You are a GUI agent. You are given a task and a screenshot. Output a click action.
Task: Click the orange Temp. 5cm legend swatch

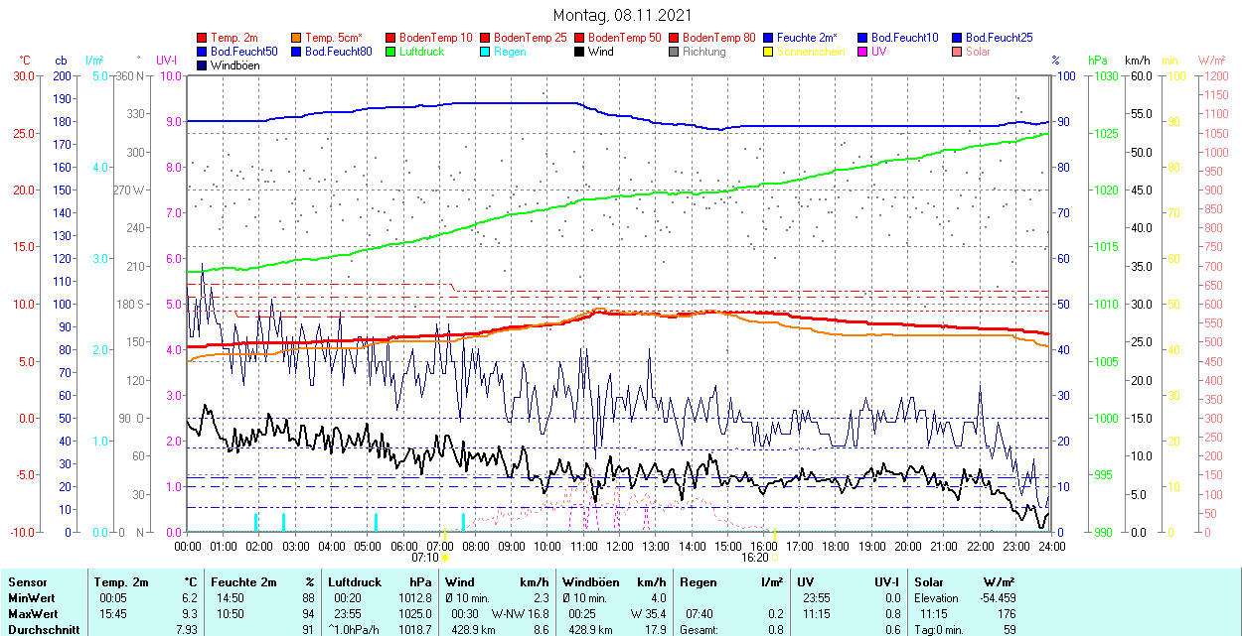pyautogui.click(x=297, y=38)
